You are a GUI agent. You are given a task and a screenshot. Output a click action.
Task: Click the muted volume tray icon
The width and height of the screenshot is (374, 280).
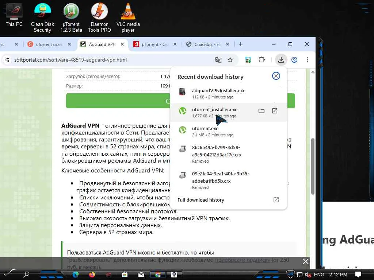(308, 275)
